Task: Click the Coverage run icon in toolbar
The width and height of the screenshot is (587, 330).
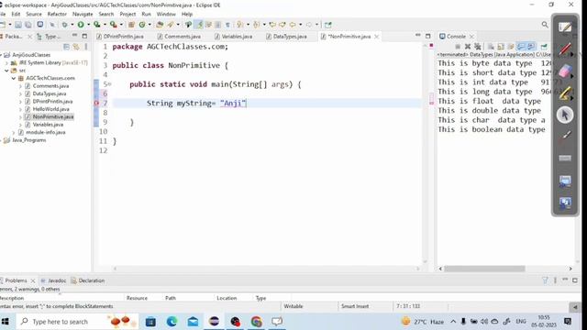Action: [x=97, y=25]
